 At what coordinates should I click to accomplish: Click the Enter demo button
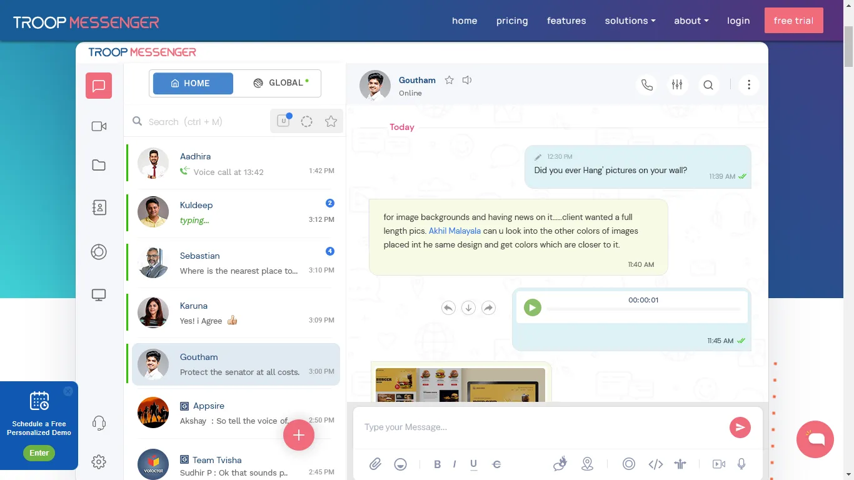tap(39, 453)
